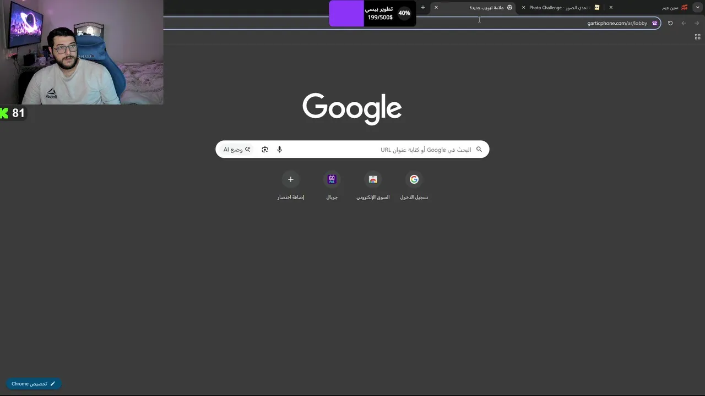Switch to the Photo Challenge tab
This screenshot has height=396, width=705.
[x=562, y=8]
